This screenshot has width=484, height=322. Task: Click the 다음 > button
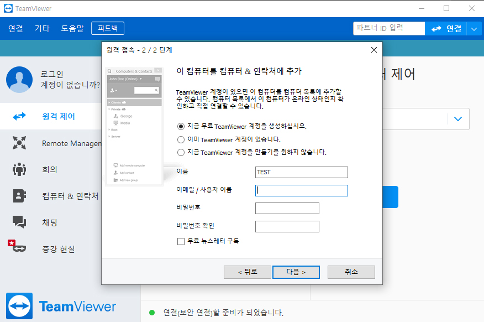(x=296, y=272)
